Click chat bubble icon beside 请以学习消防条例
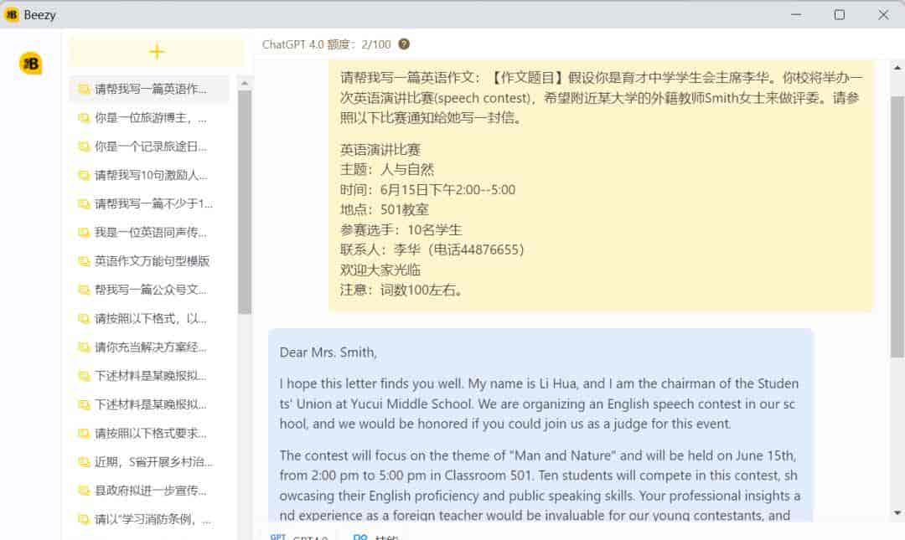Image resolution: width=905 pixels, height=540 pixels. click(x=83, y=518)
